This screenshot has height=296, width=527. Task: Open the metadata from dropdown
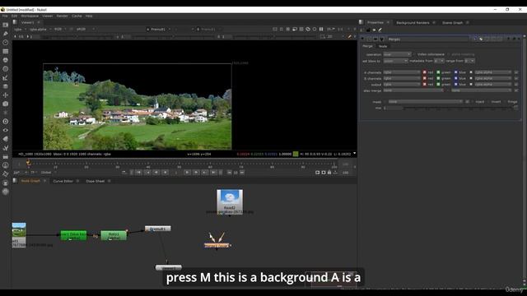click(x=439, y=61)
